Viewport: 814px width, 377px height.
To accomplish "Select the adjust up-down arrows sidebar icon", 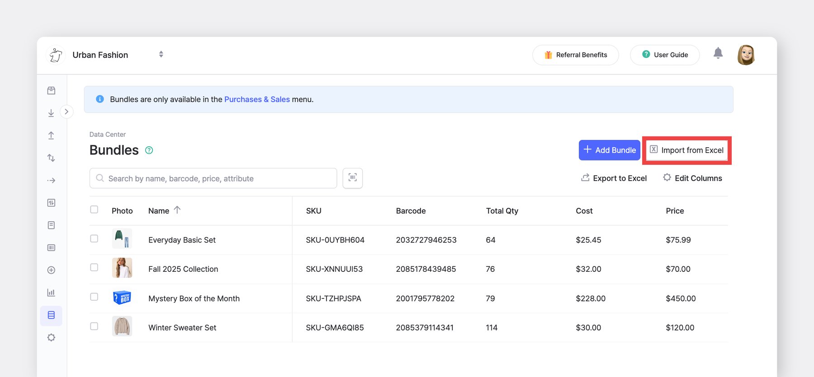I will coord(51,158).
